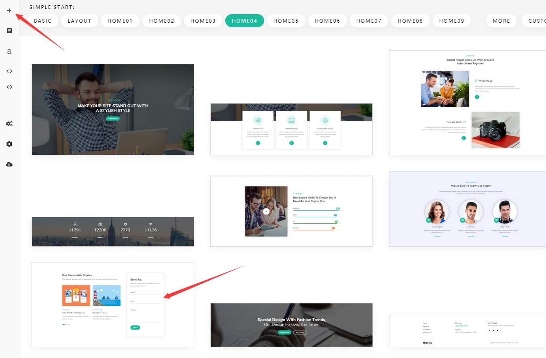This screenshot has width=546, height=358.
Task: Switch to HOME05 templates
Action: [x=286, y=21]
